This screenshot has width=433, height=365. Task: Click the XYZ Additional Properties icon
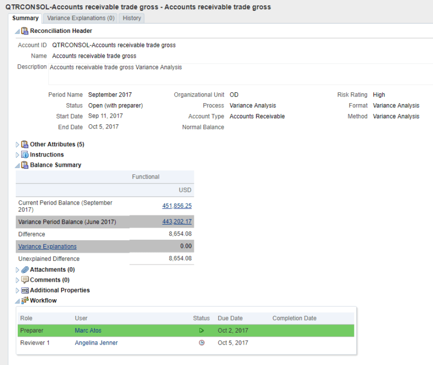point(25,290)
